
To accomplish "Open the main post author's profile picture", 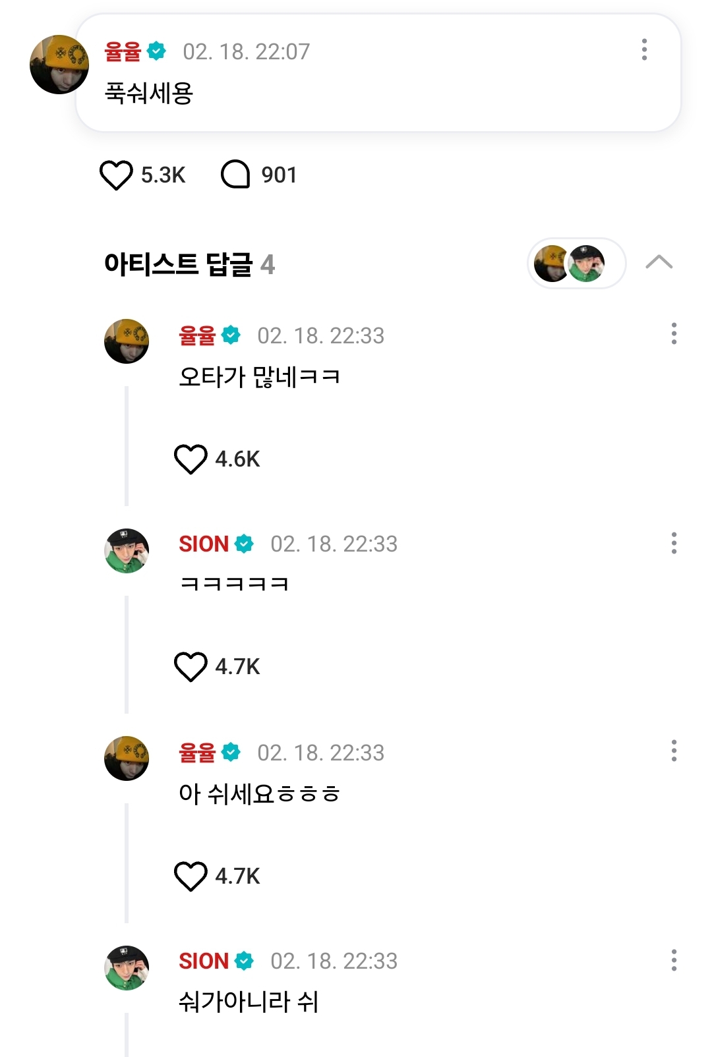I will (x=59, y=65).
